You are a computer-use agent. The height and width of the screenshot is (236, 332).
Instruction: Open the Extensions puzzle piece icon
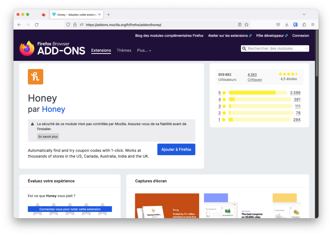[x=304, y=25]
